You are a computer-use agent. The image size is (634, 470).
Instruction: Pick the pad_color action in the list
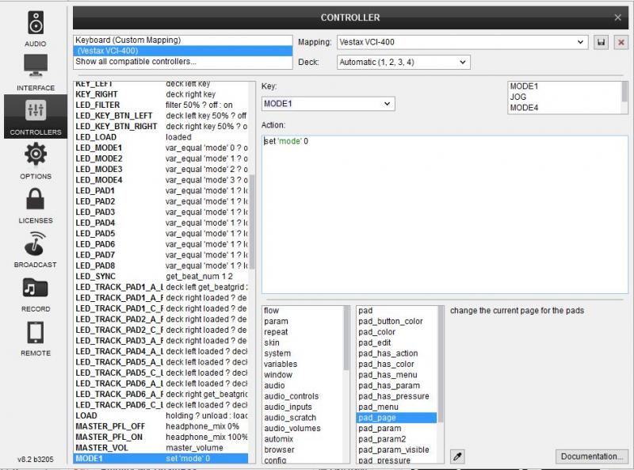(376, 332)
